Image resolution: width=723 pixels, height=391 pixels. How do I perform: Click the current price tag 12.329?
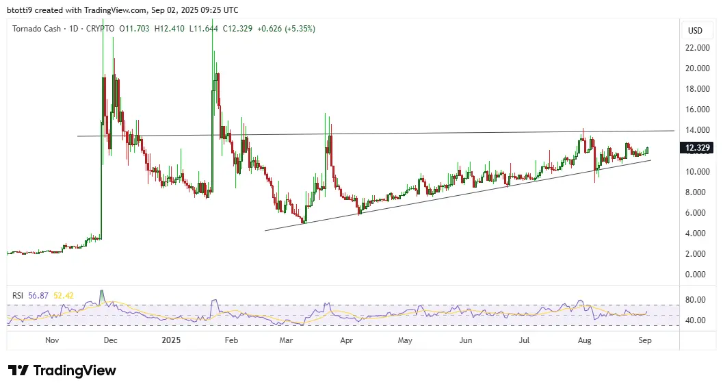(x=697, y=148)
